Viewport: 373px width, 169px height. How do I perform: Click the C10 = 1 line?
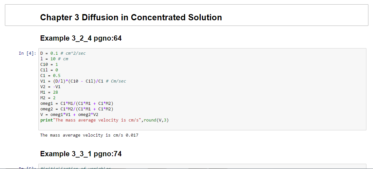(x=49, y=65)
